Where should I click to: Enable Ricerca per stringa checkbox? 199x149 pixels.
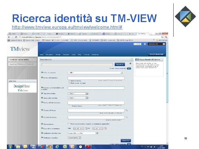(x=69, y=83)
